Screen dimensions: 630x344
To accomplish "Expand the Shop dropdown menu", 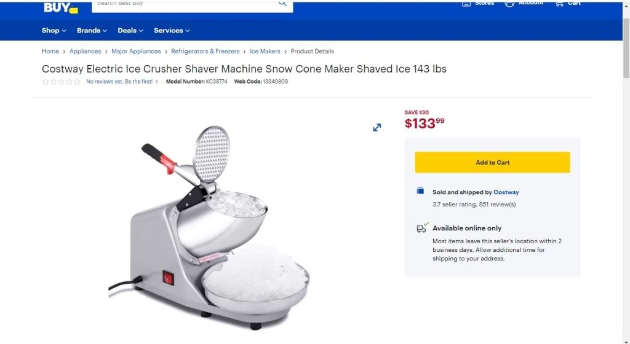I will [54, 31].
